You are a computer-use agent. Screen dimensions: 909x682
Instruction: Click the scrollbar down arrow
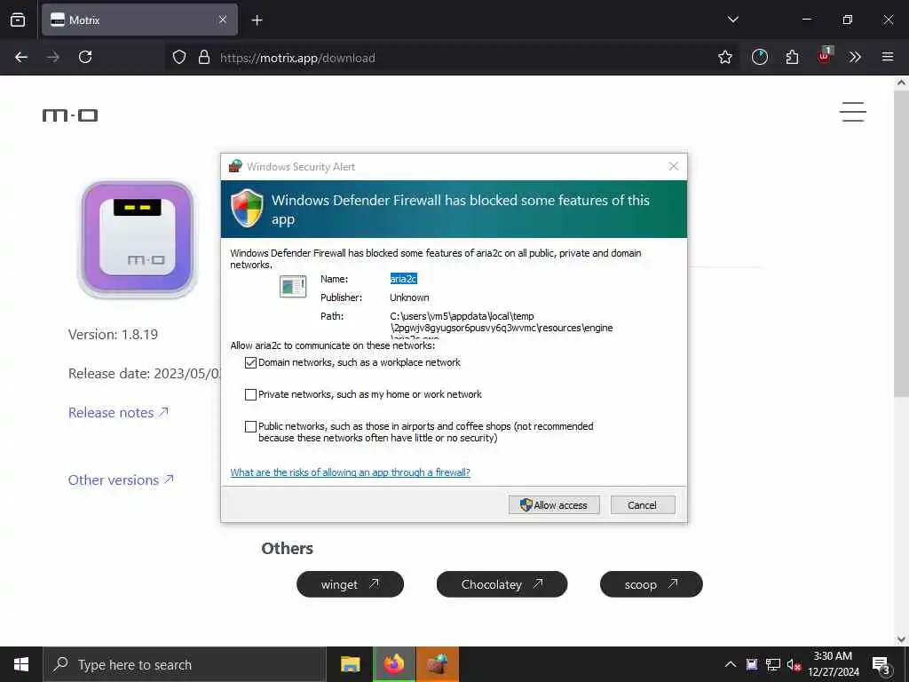point(901,639)
